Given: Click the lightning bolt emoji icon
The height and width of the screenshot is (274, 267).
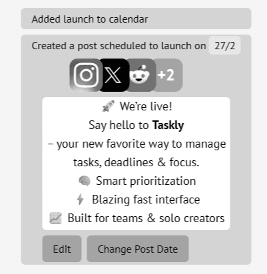Looking at the screenshot, I should (x=81, y=200).
